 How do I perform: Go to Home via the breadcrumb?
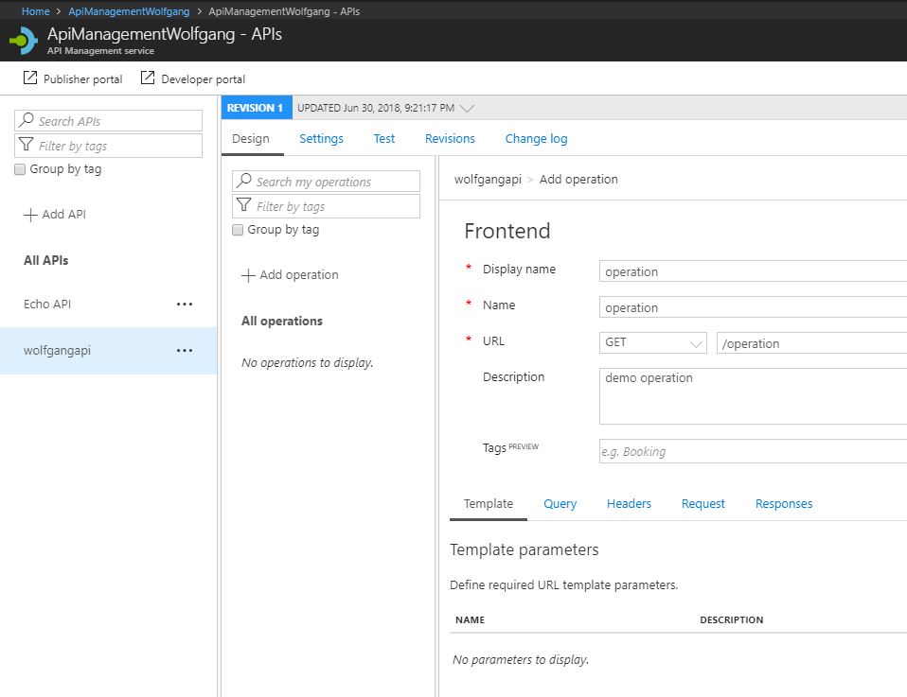point(34,11)
